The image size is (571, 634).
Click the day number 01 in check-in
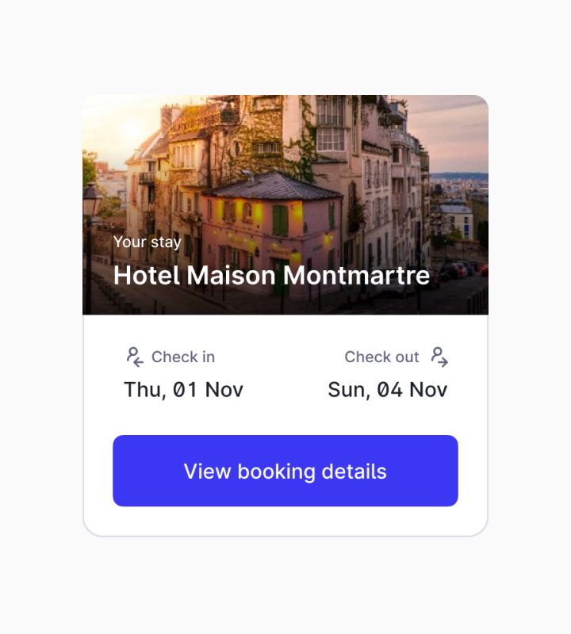coord(185,390)
